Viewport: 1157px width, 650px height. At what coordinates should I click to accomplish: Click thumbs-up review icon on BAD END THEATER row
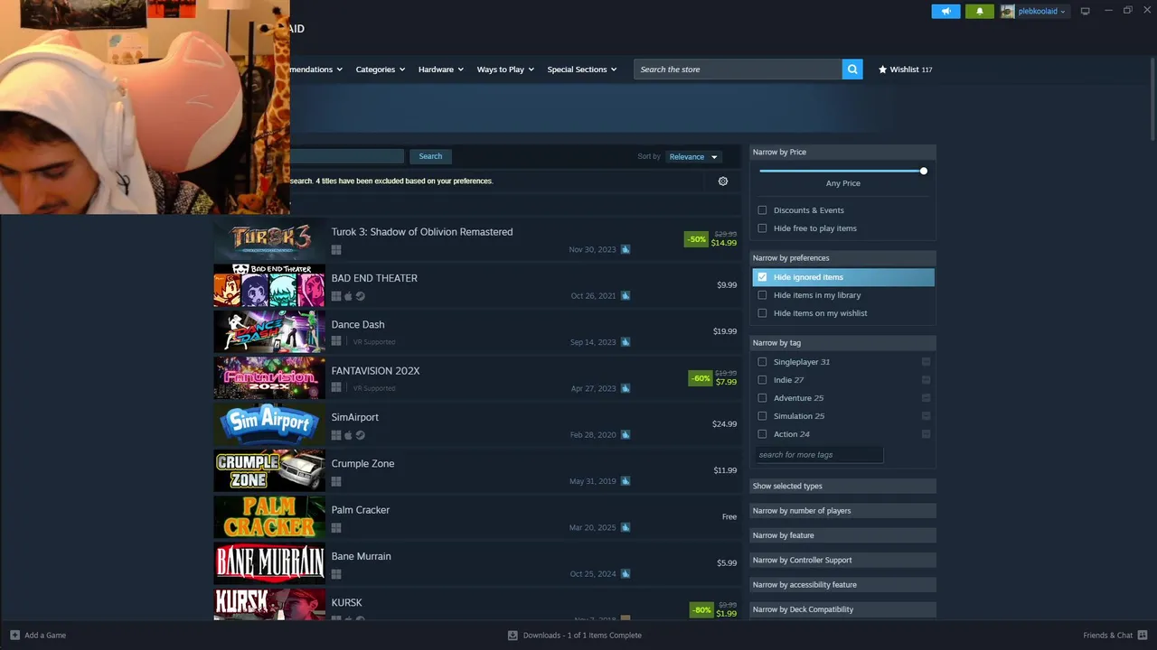[x=625, y=295]
